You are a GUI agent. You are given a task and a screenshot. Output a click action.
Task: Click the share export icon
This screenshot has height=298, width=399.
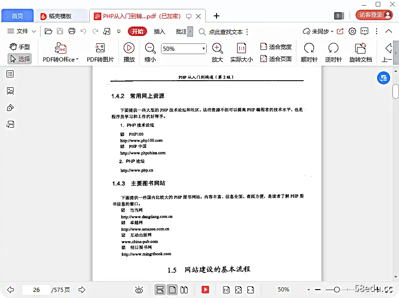[x=340, y=31]
